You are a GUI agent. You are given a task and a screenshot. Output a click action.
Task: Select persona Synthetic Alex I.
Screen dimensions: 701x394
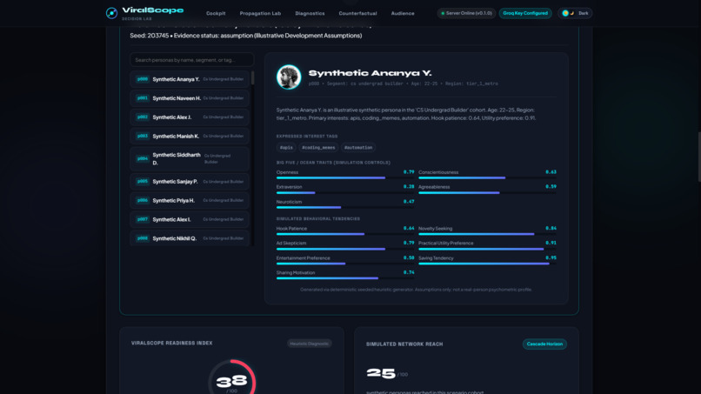tap(190, 219)
